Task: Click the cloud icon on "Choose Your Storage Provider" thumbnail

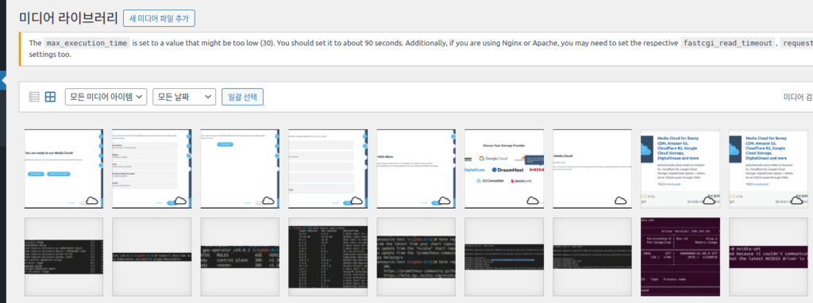Action: [x=533, y=201]
